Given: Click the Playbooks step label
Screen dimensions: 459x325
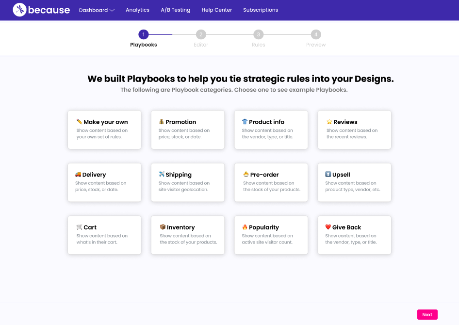Looking at the screenshot, I should 144,45.
